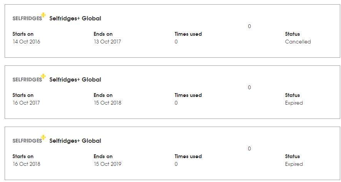Click the 15 Oct 2019 end date
Screen dimensions: 341x182
[107, 164]
